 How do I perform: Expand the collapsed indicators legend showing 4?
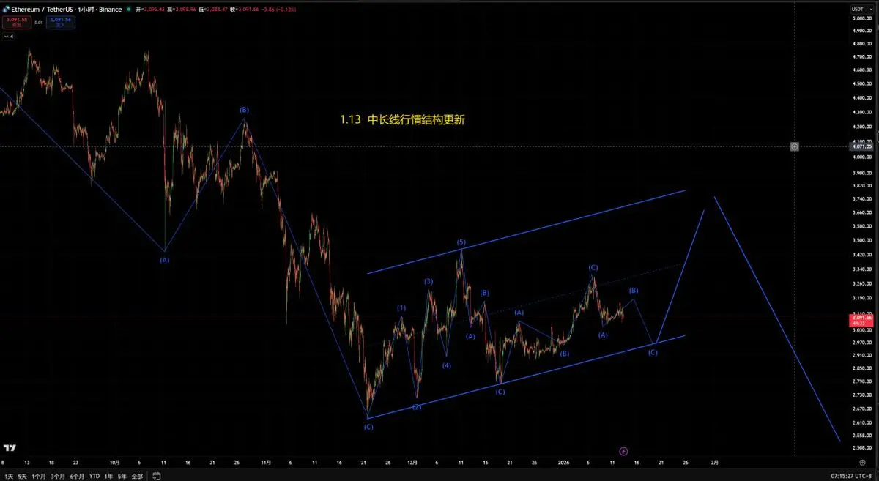8,36
